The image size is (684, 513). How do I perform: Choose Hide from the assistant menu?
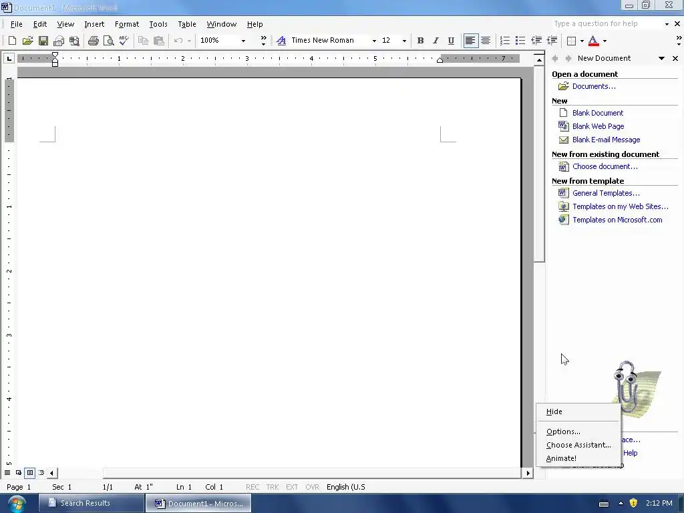578,411
